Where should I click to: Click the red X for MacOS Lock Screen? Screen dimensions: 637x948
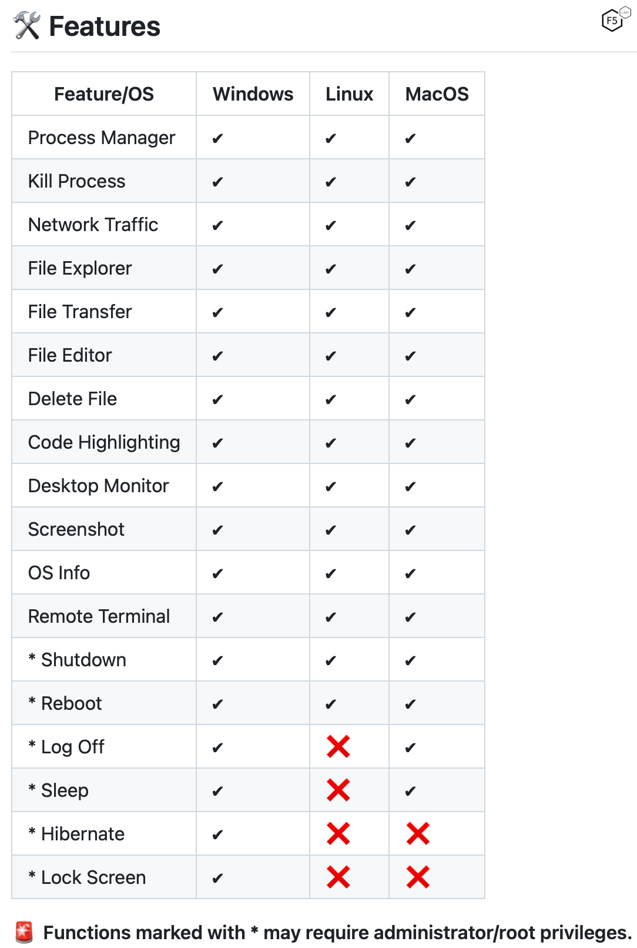[418, 877]
